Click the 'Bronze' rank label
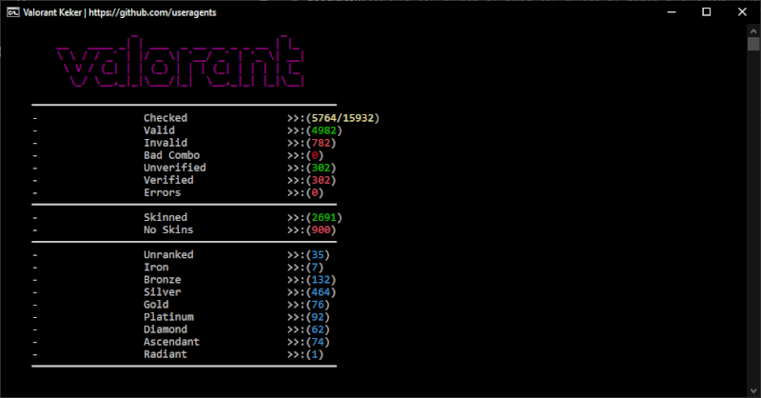Screen dimensions: 761x398 point(162,279)
